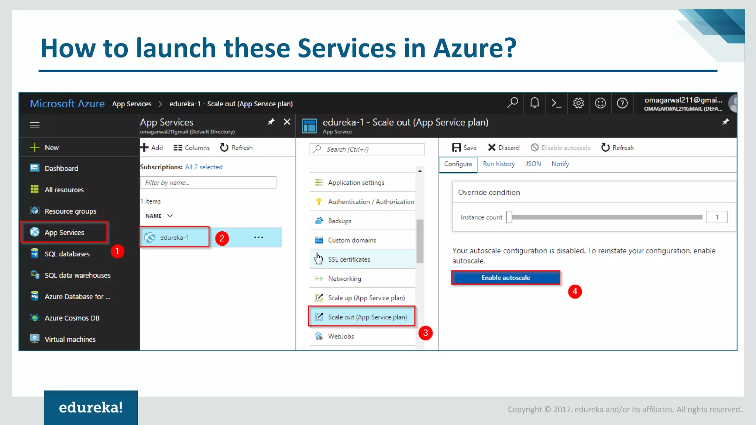Open the help question mark icon

tap(622, 103)
